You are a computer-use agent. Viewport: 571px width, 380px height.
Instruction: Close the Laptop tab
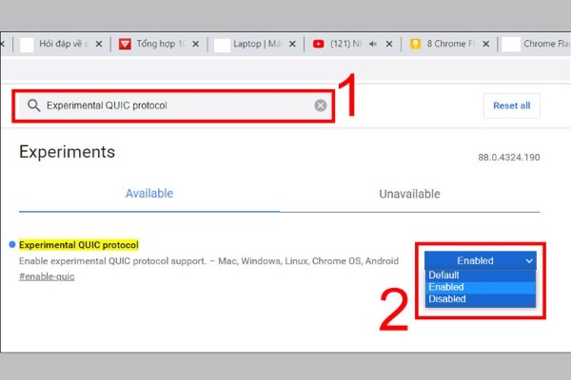(x=292, y=44)
